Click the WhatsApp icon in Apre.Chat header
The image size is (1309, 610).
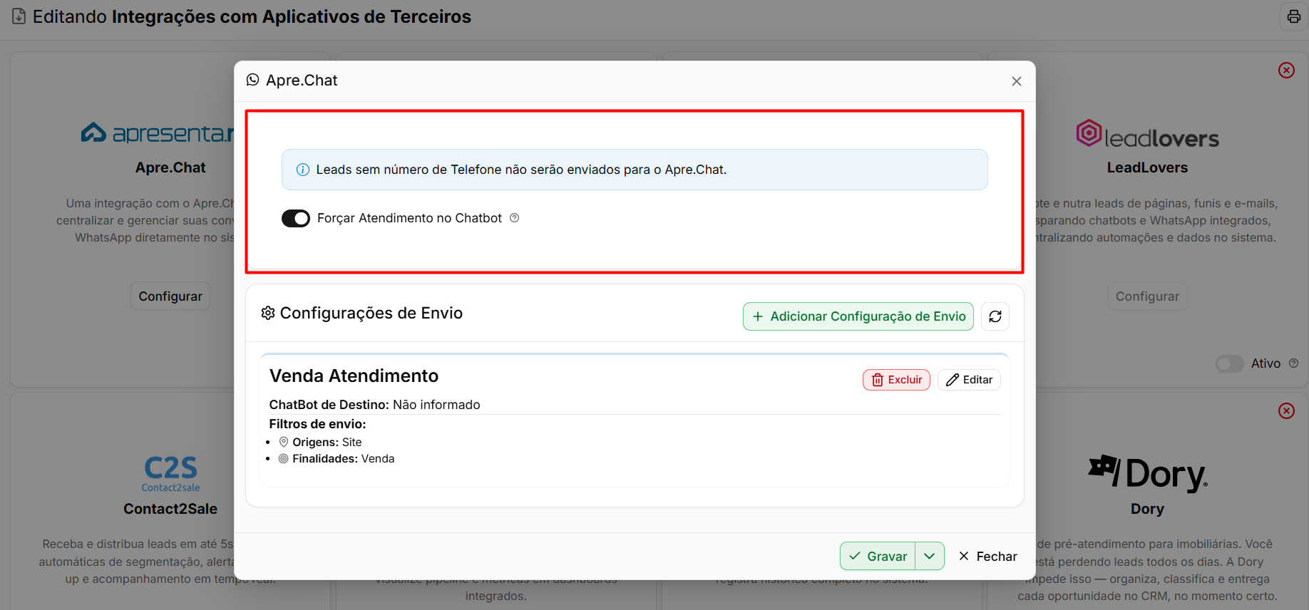[252, 80]
